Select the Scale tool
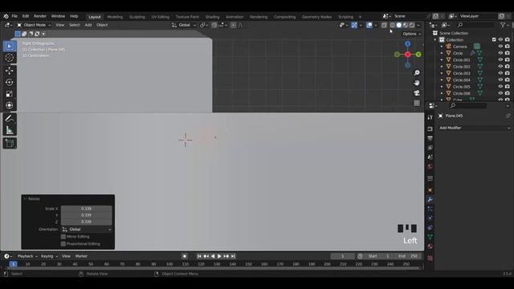This screenshot has width=514, height=289. 10,94
